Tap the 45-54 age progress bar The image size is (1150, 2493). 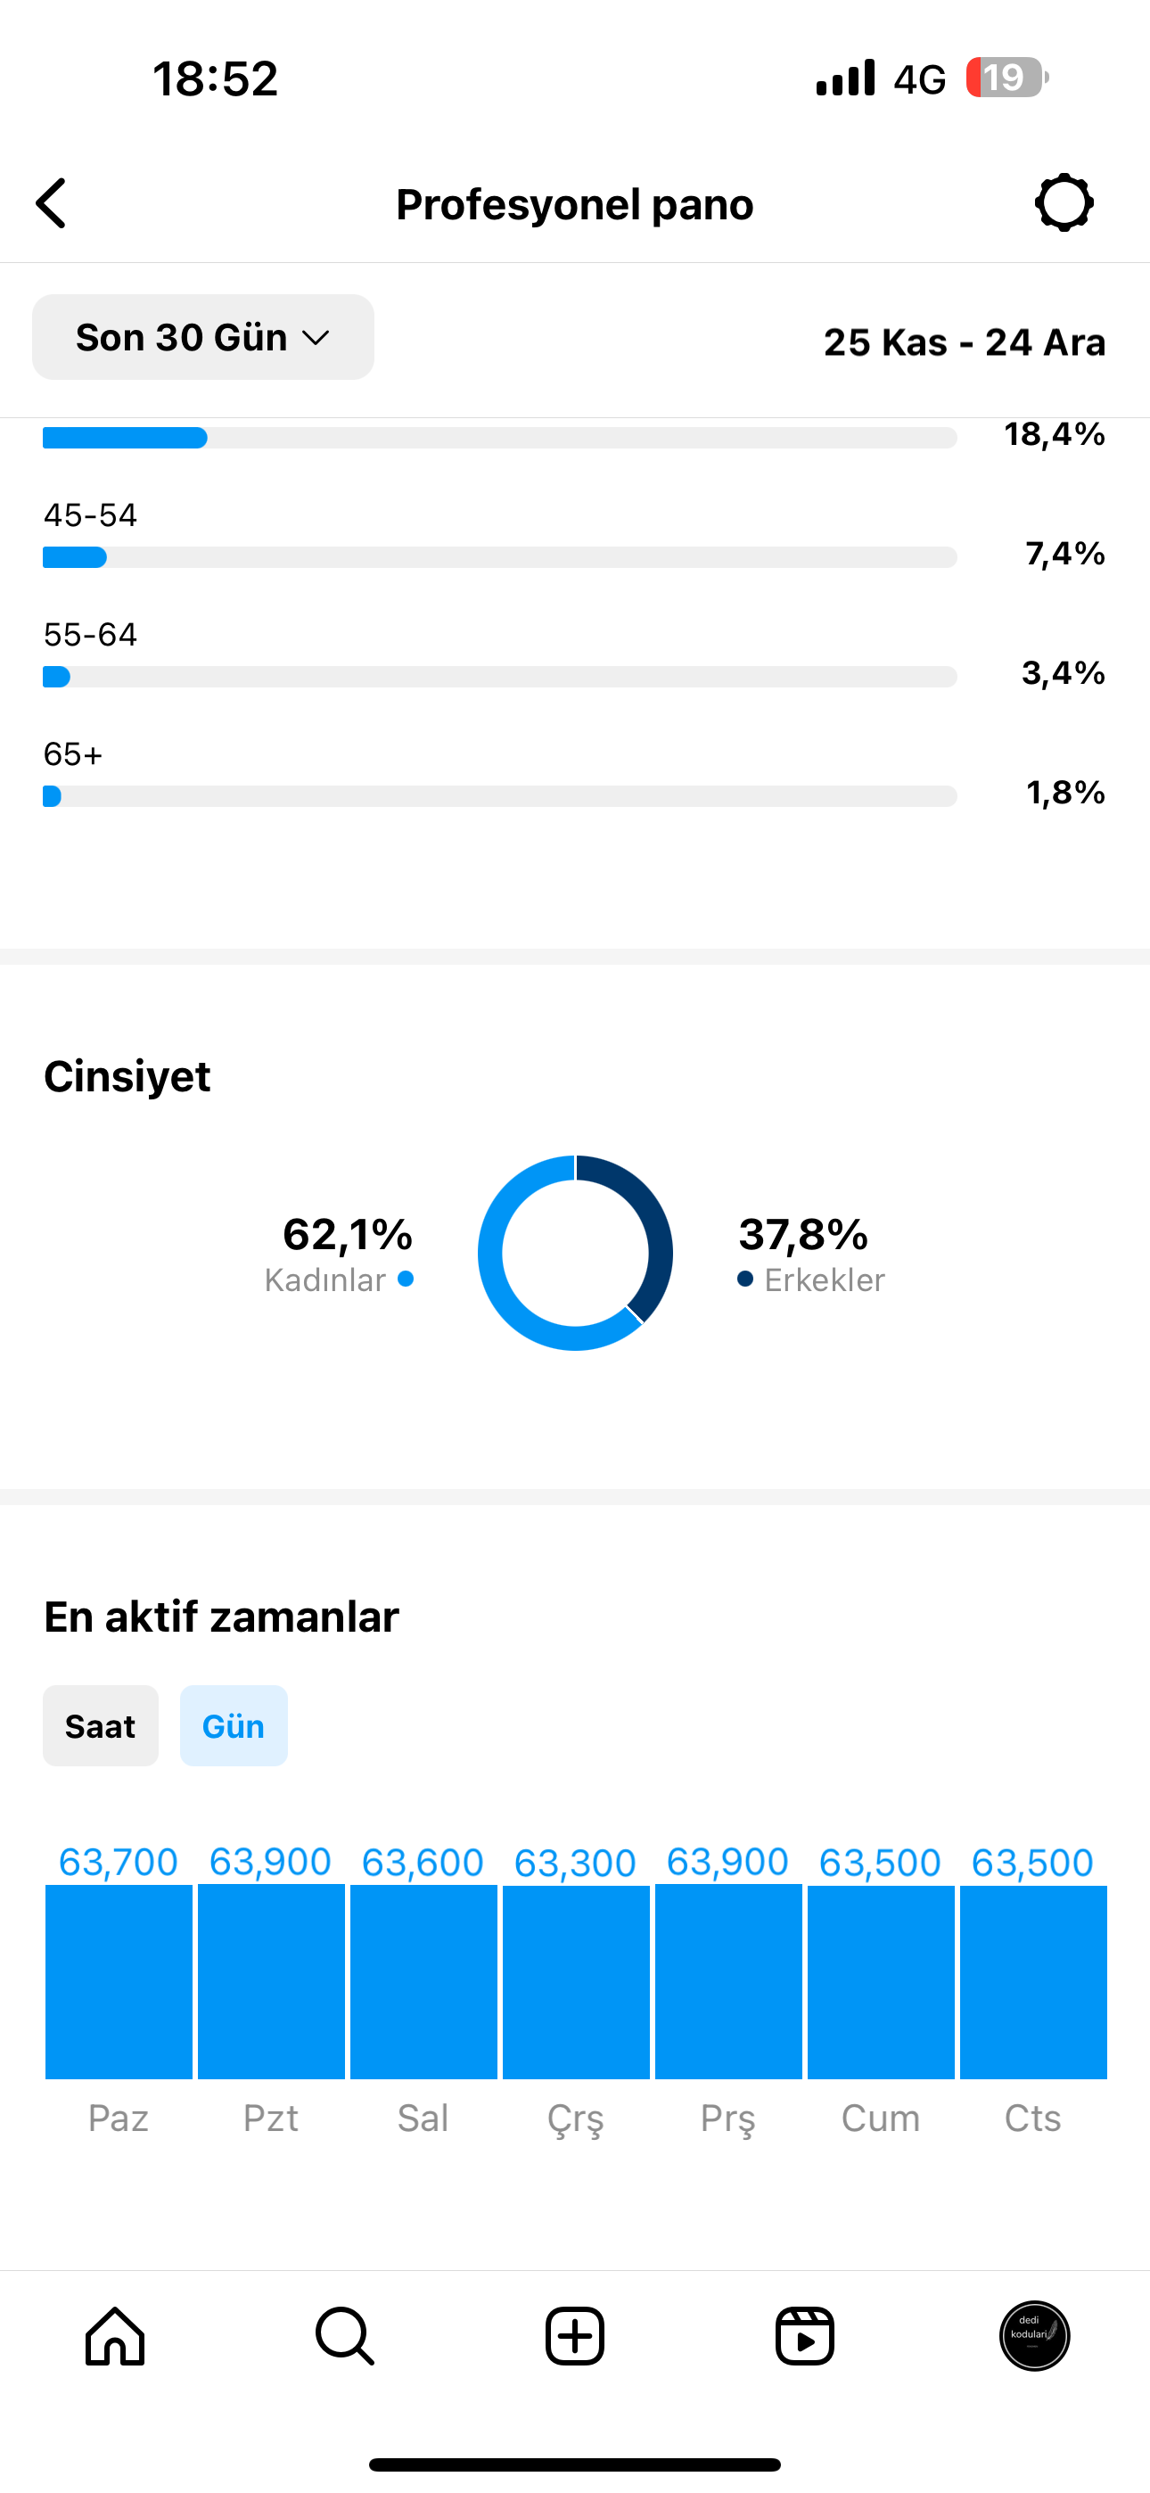click(x=499, y=557)
